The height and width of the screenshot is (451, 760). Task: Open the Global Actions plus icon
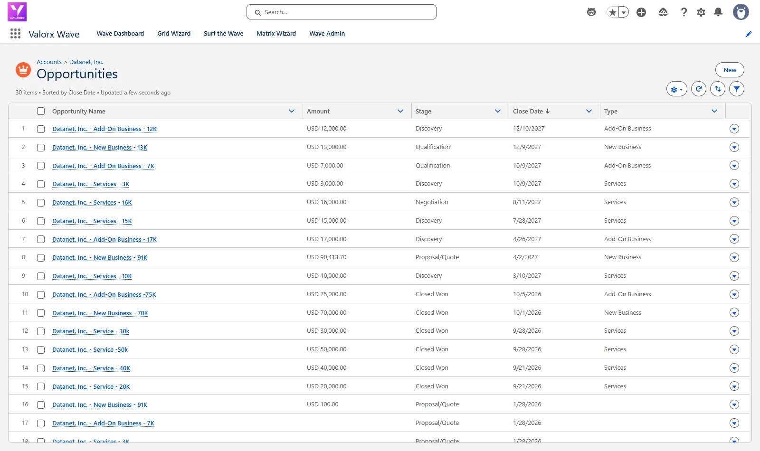point(641,12)
